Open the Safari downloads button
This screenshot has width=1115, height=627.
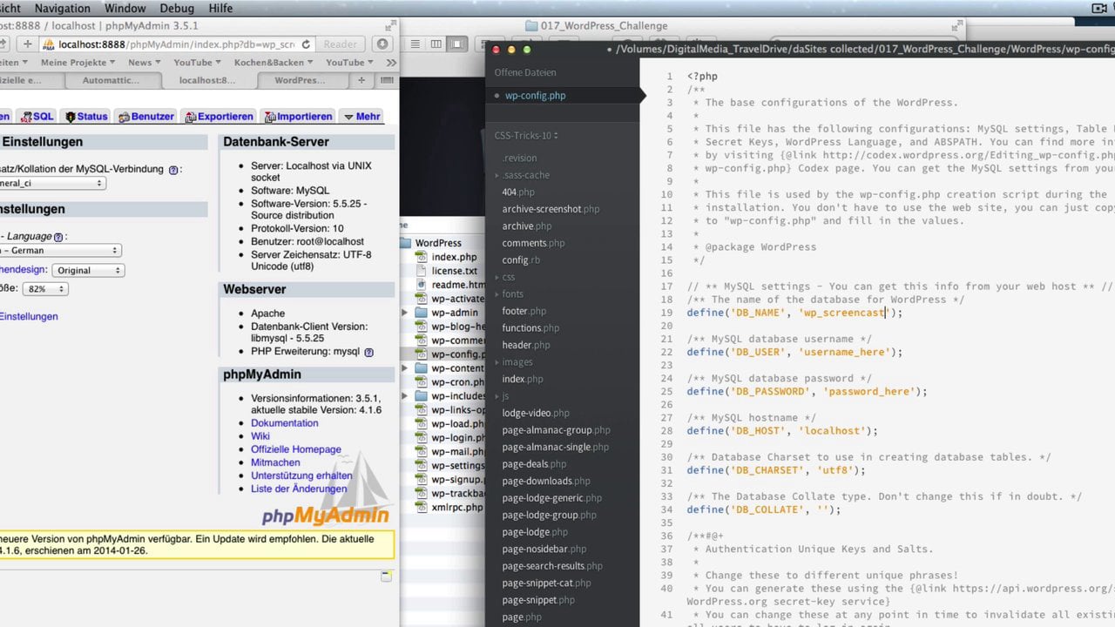382,44
